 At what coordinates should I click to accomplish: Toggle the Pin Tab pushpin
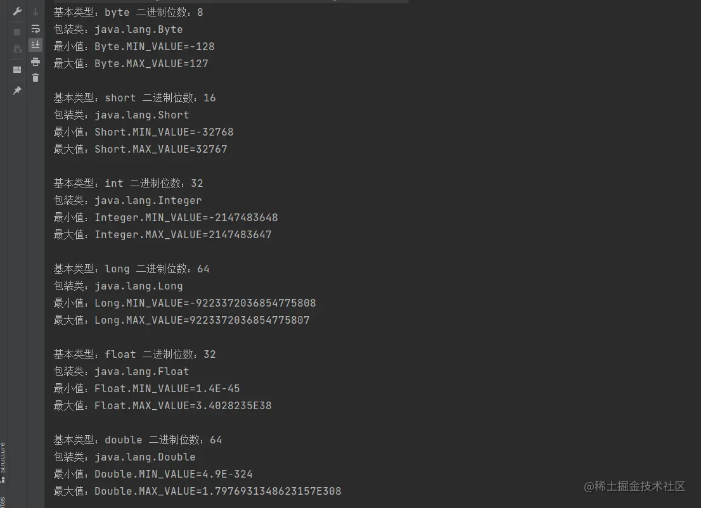[17, 91]
